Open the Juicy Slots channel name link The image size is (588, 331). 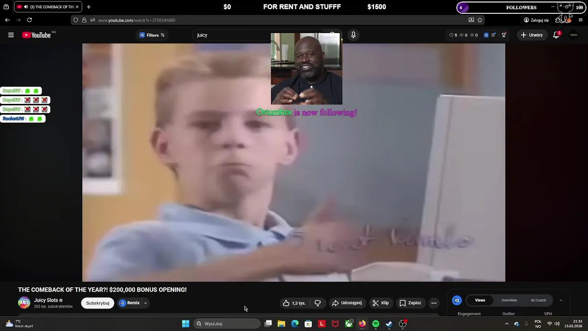[46, 300]
